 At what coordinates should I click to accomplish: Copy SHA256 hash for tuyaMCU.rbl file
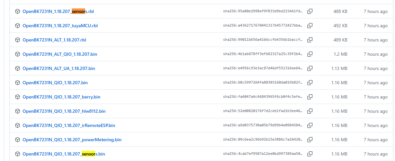click(310, 26)
